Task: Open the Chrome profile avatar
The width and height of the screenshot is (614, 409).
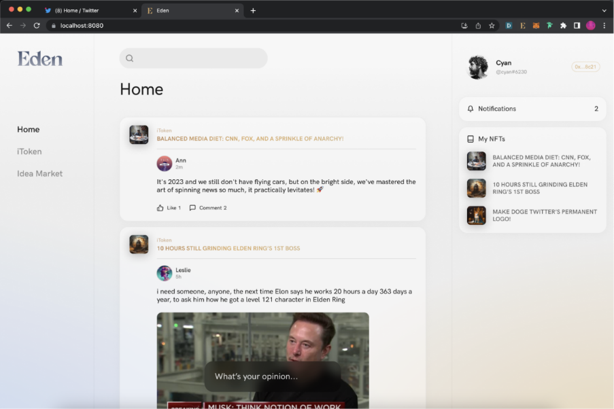Action: [590, 26]
